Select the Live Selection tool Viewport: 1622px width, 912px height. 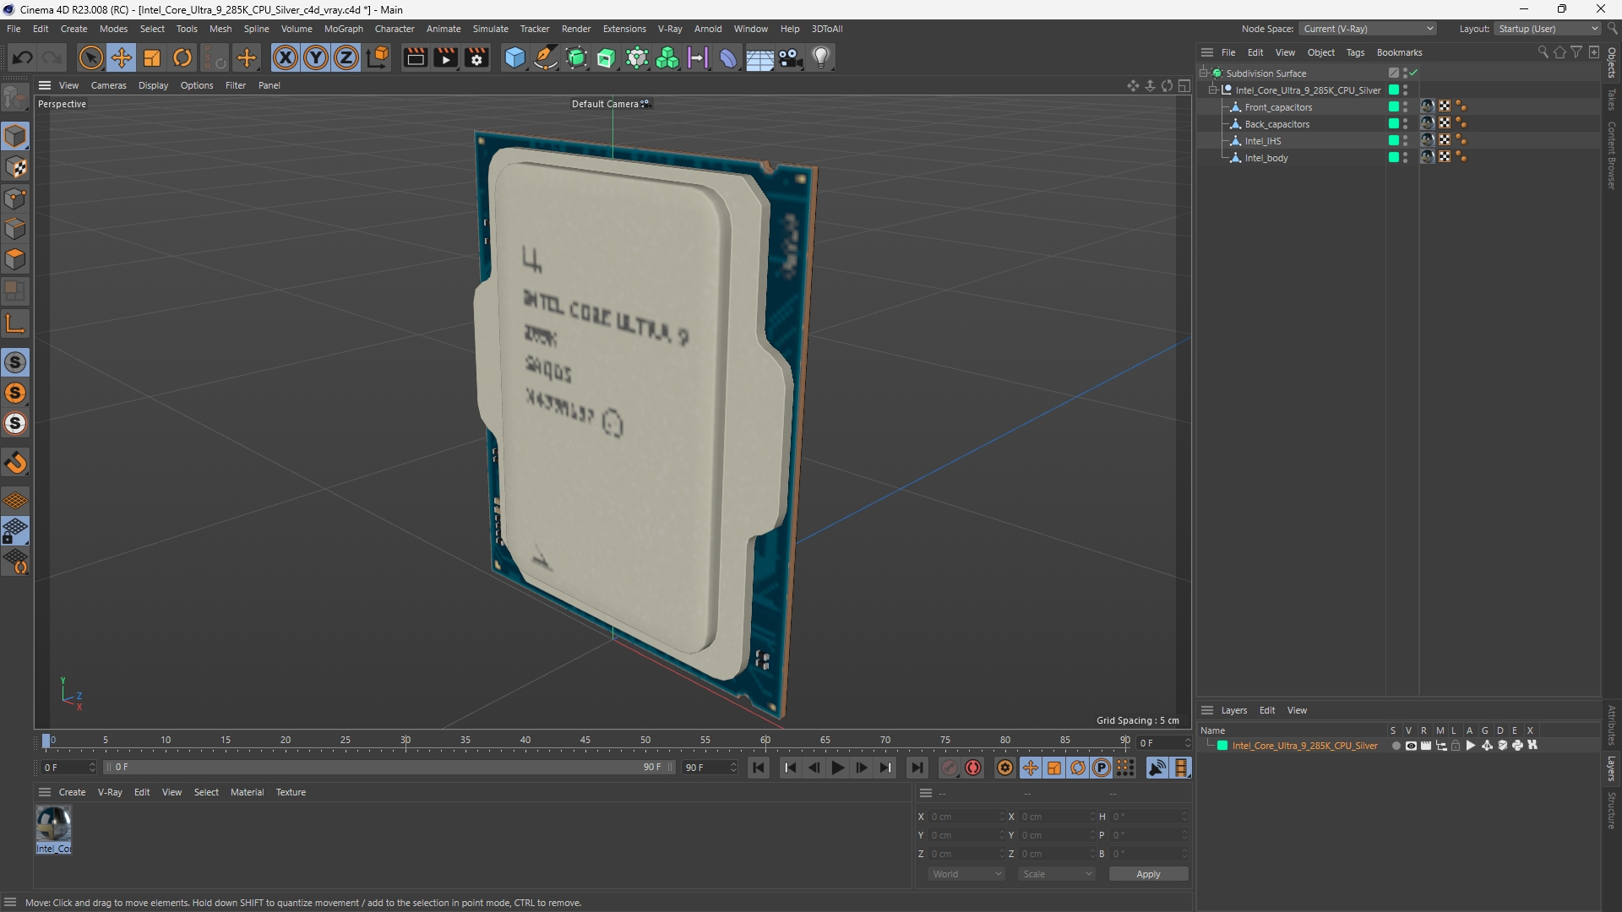pos(90,57)
